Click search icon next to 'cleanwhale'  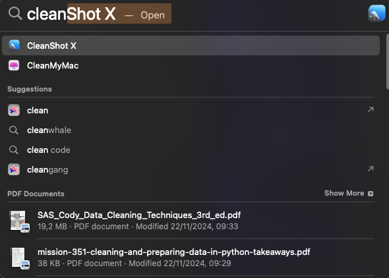[14, 130]
